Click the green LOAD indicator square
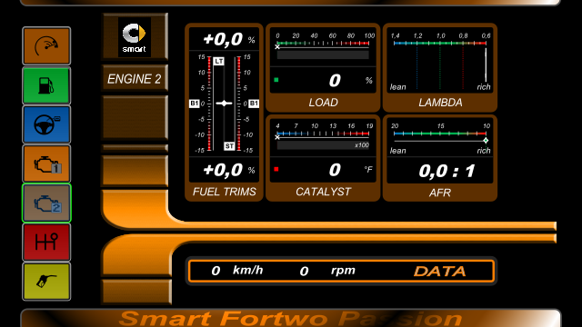The height and width of the screenshot is (327, 582). (x=276, y=80)
